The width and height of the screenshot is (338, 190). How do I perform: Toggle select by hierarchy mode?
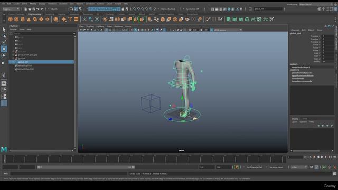click(x=72, y=9)
